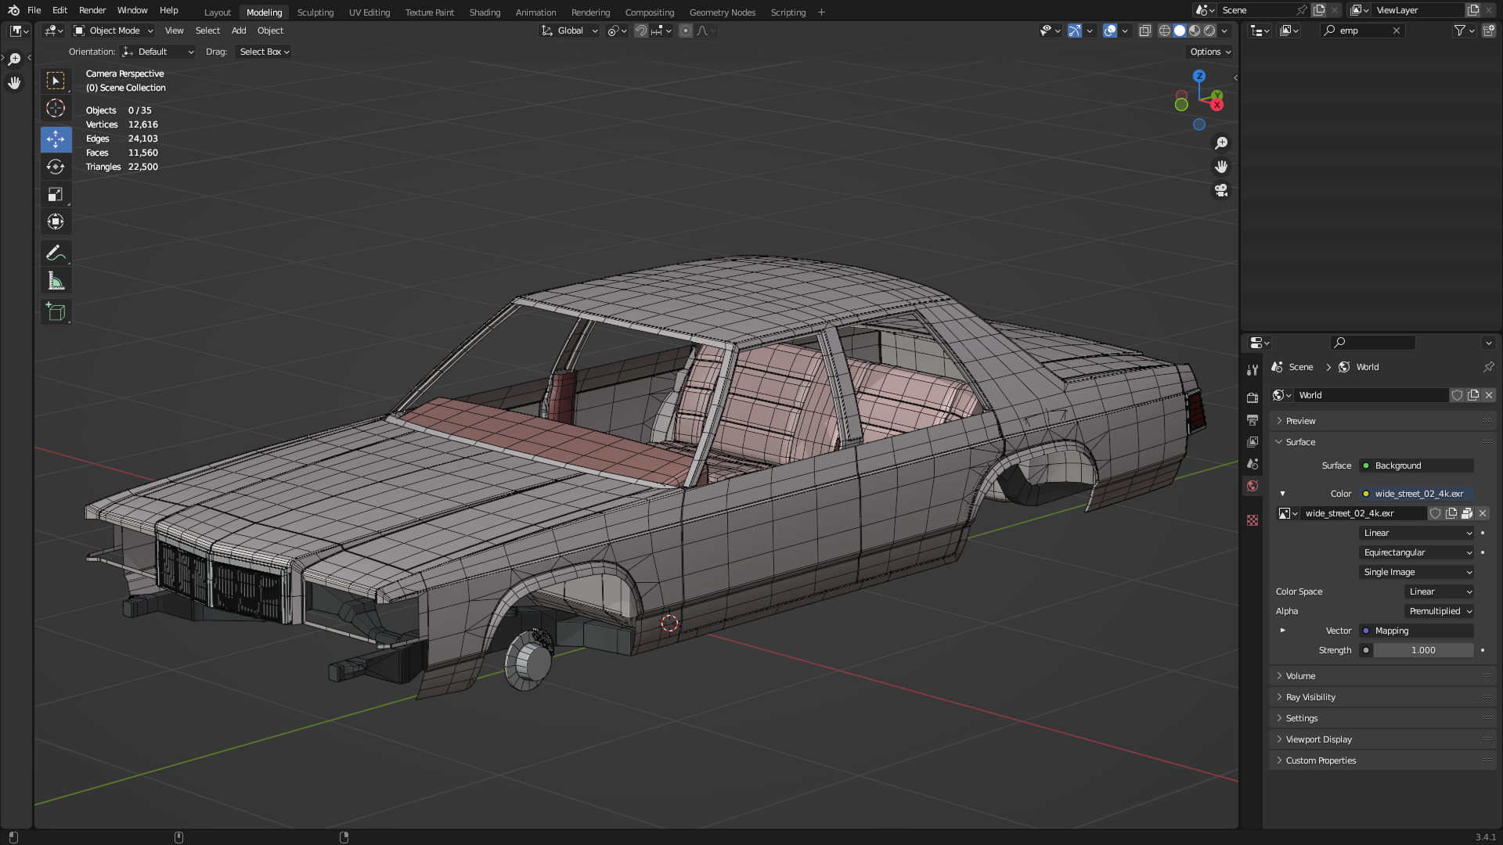The width and height of the screenshot is (1503, 845).
Task: Select the Move tool in toolbar
Action: coord(56,139)
